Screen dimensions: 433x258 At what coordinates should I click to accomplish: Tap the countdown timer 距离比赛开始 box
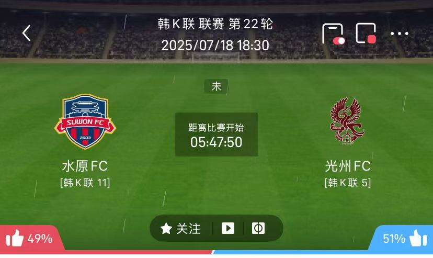pos(216,134)
